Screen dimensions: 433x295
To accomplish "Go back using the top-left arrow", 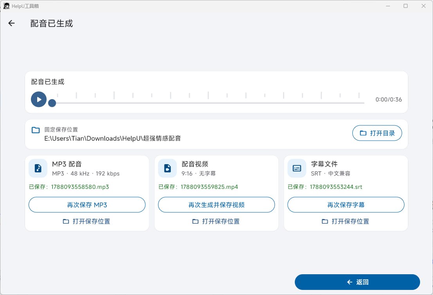I will 11,23.
